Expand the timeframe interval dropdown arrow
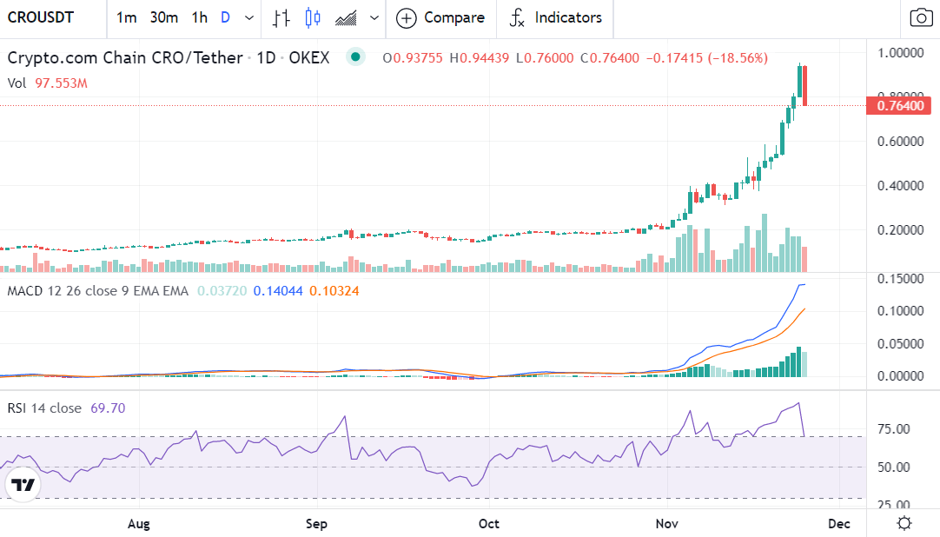 (x=249, y=18)
